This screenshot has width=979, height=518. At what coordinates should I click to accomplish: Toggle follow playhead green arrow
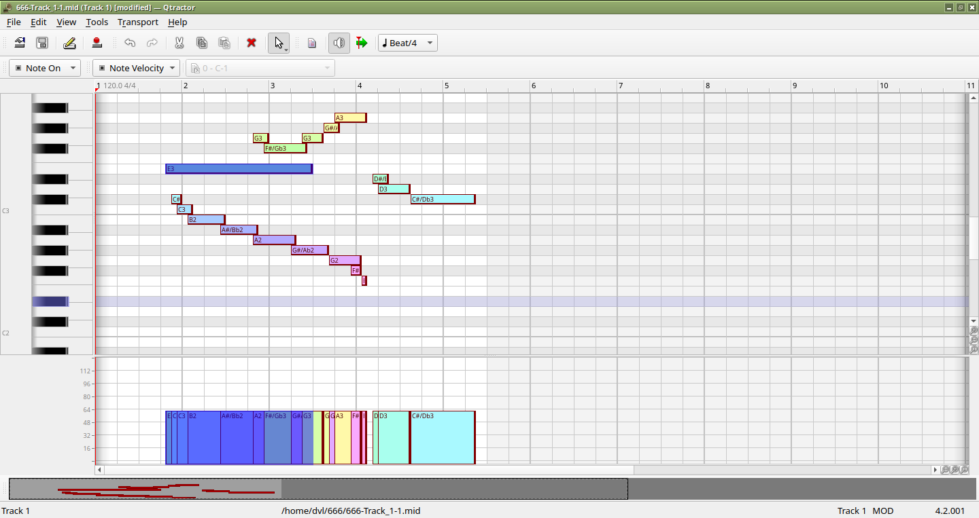click(x=362, y=43)
